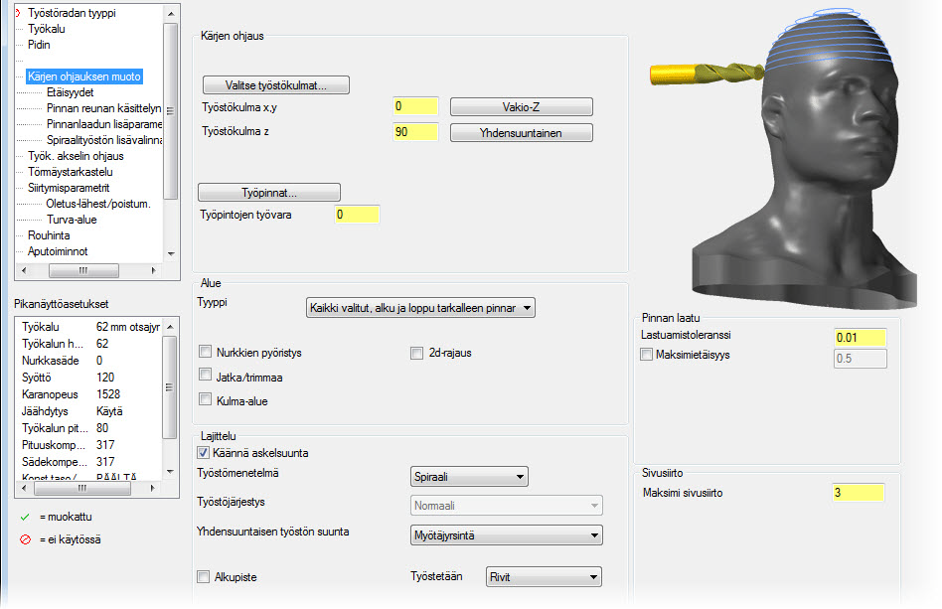
Task: Enable Alkupiste checkbox
Action: (203, 576)
